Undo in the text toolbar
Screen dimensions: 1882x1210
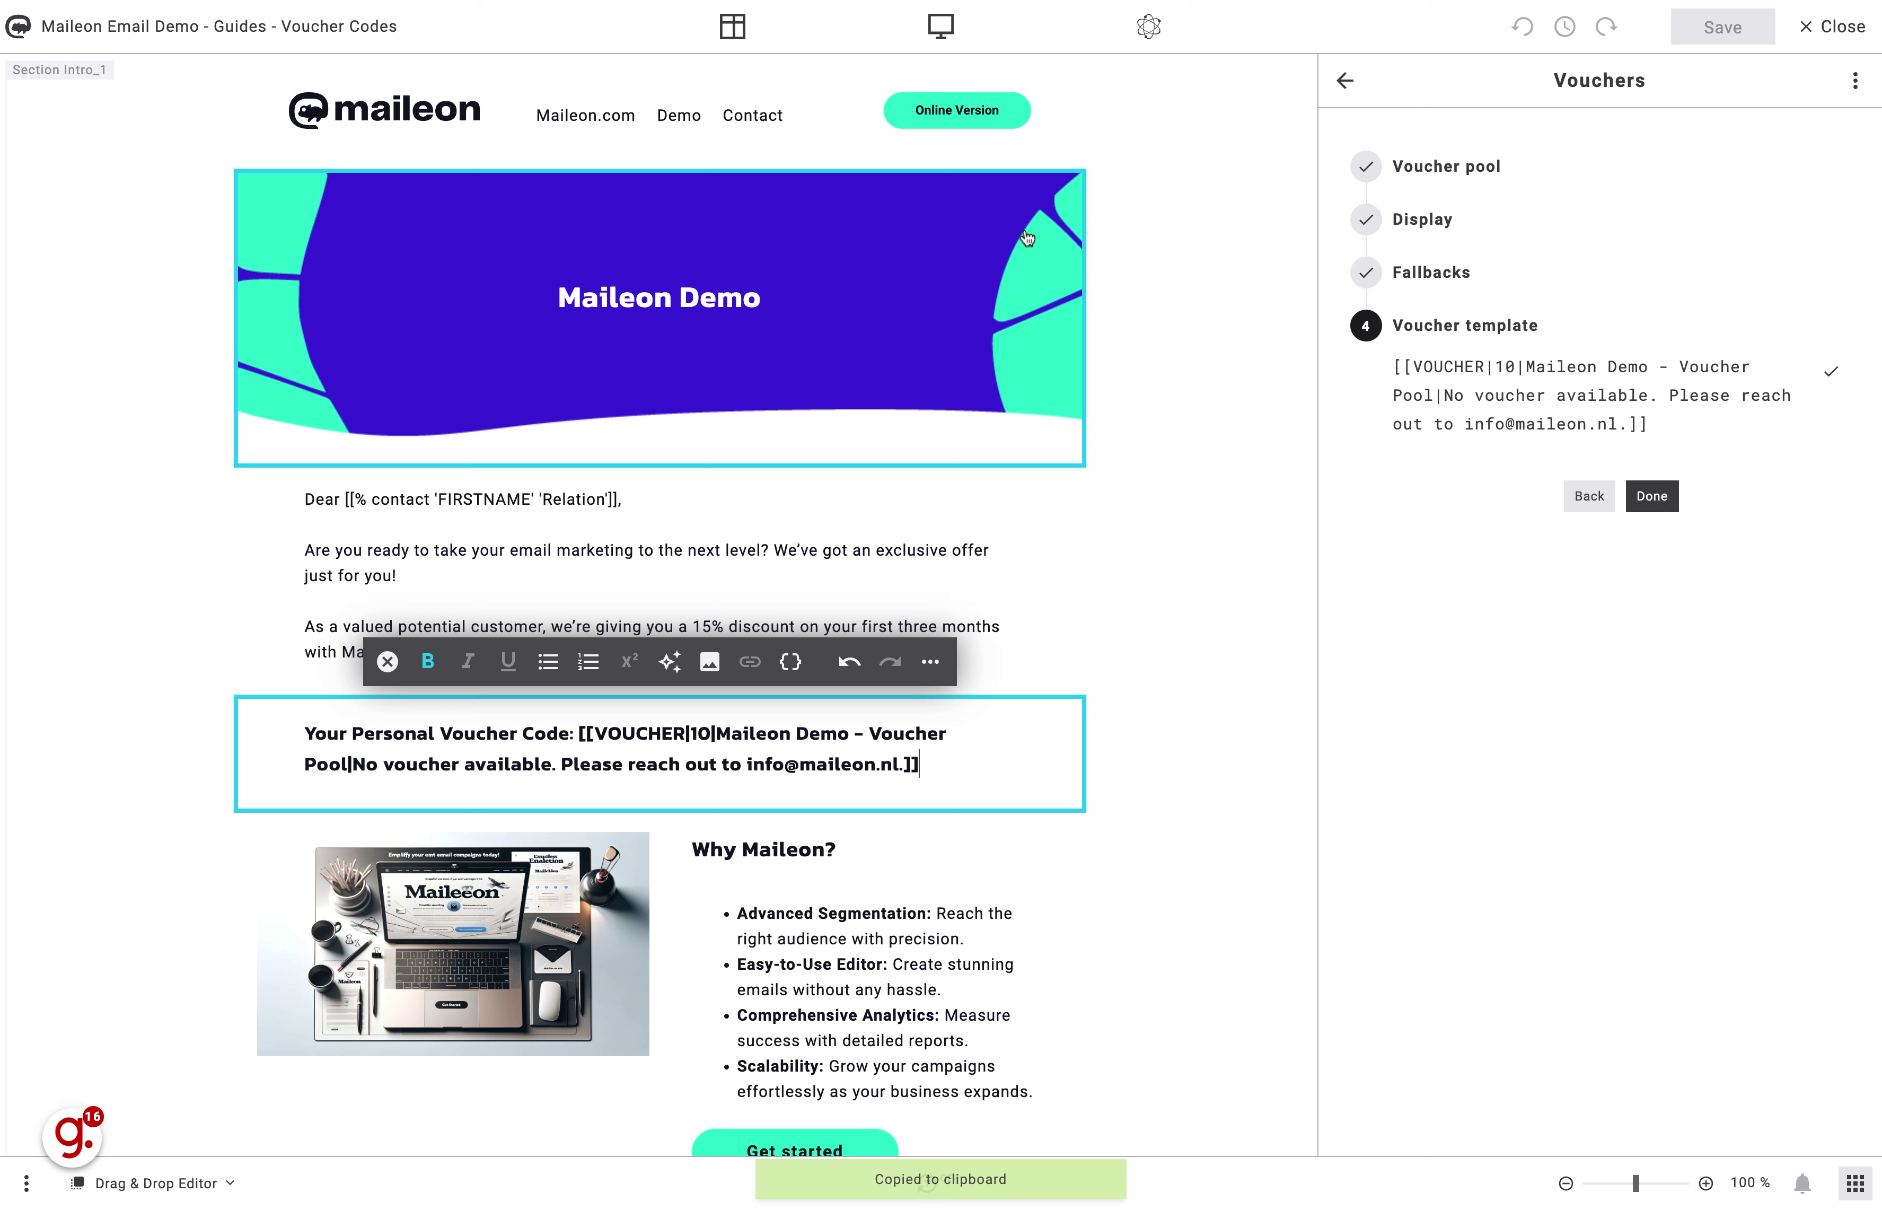click(849, 662)
